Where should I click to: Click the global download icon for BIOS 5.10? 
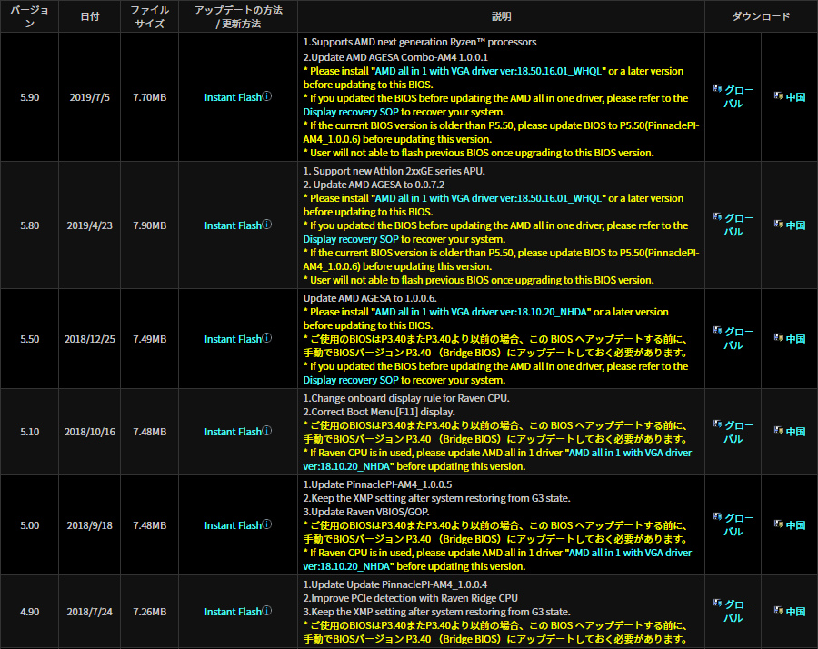click(x=717, y=424)
